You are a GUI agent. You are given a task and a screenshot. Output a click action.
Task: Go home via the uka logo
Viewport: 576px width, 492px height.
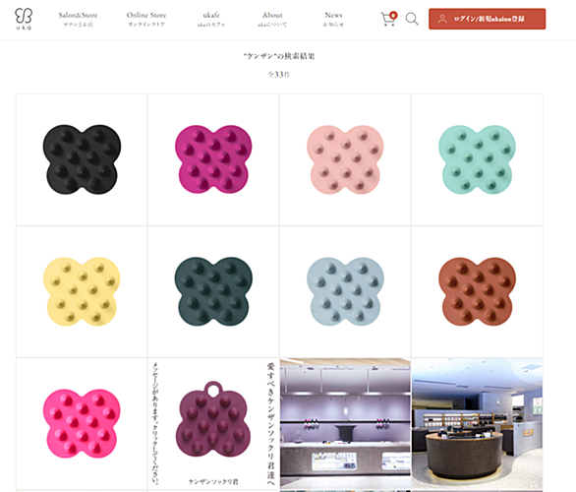click(24, 19)
